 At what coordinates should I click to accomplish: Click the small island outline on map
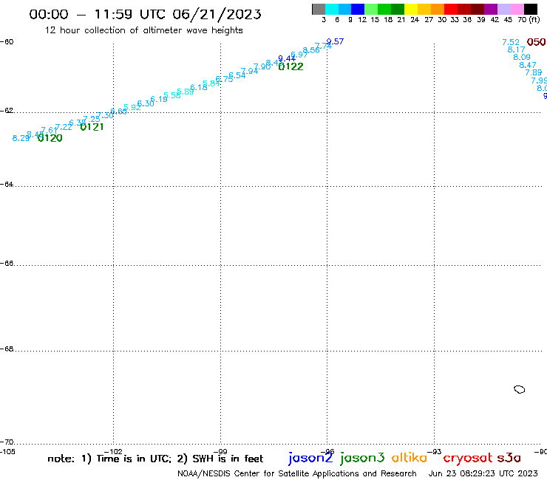coord(520,389)
